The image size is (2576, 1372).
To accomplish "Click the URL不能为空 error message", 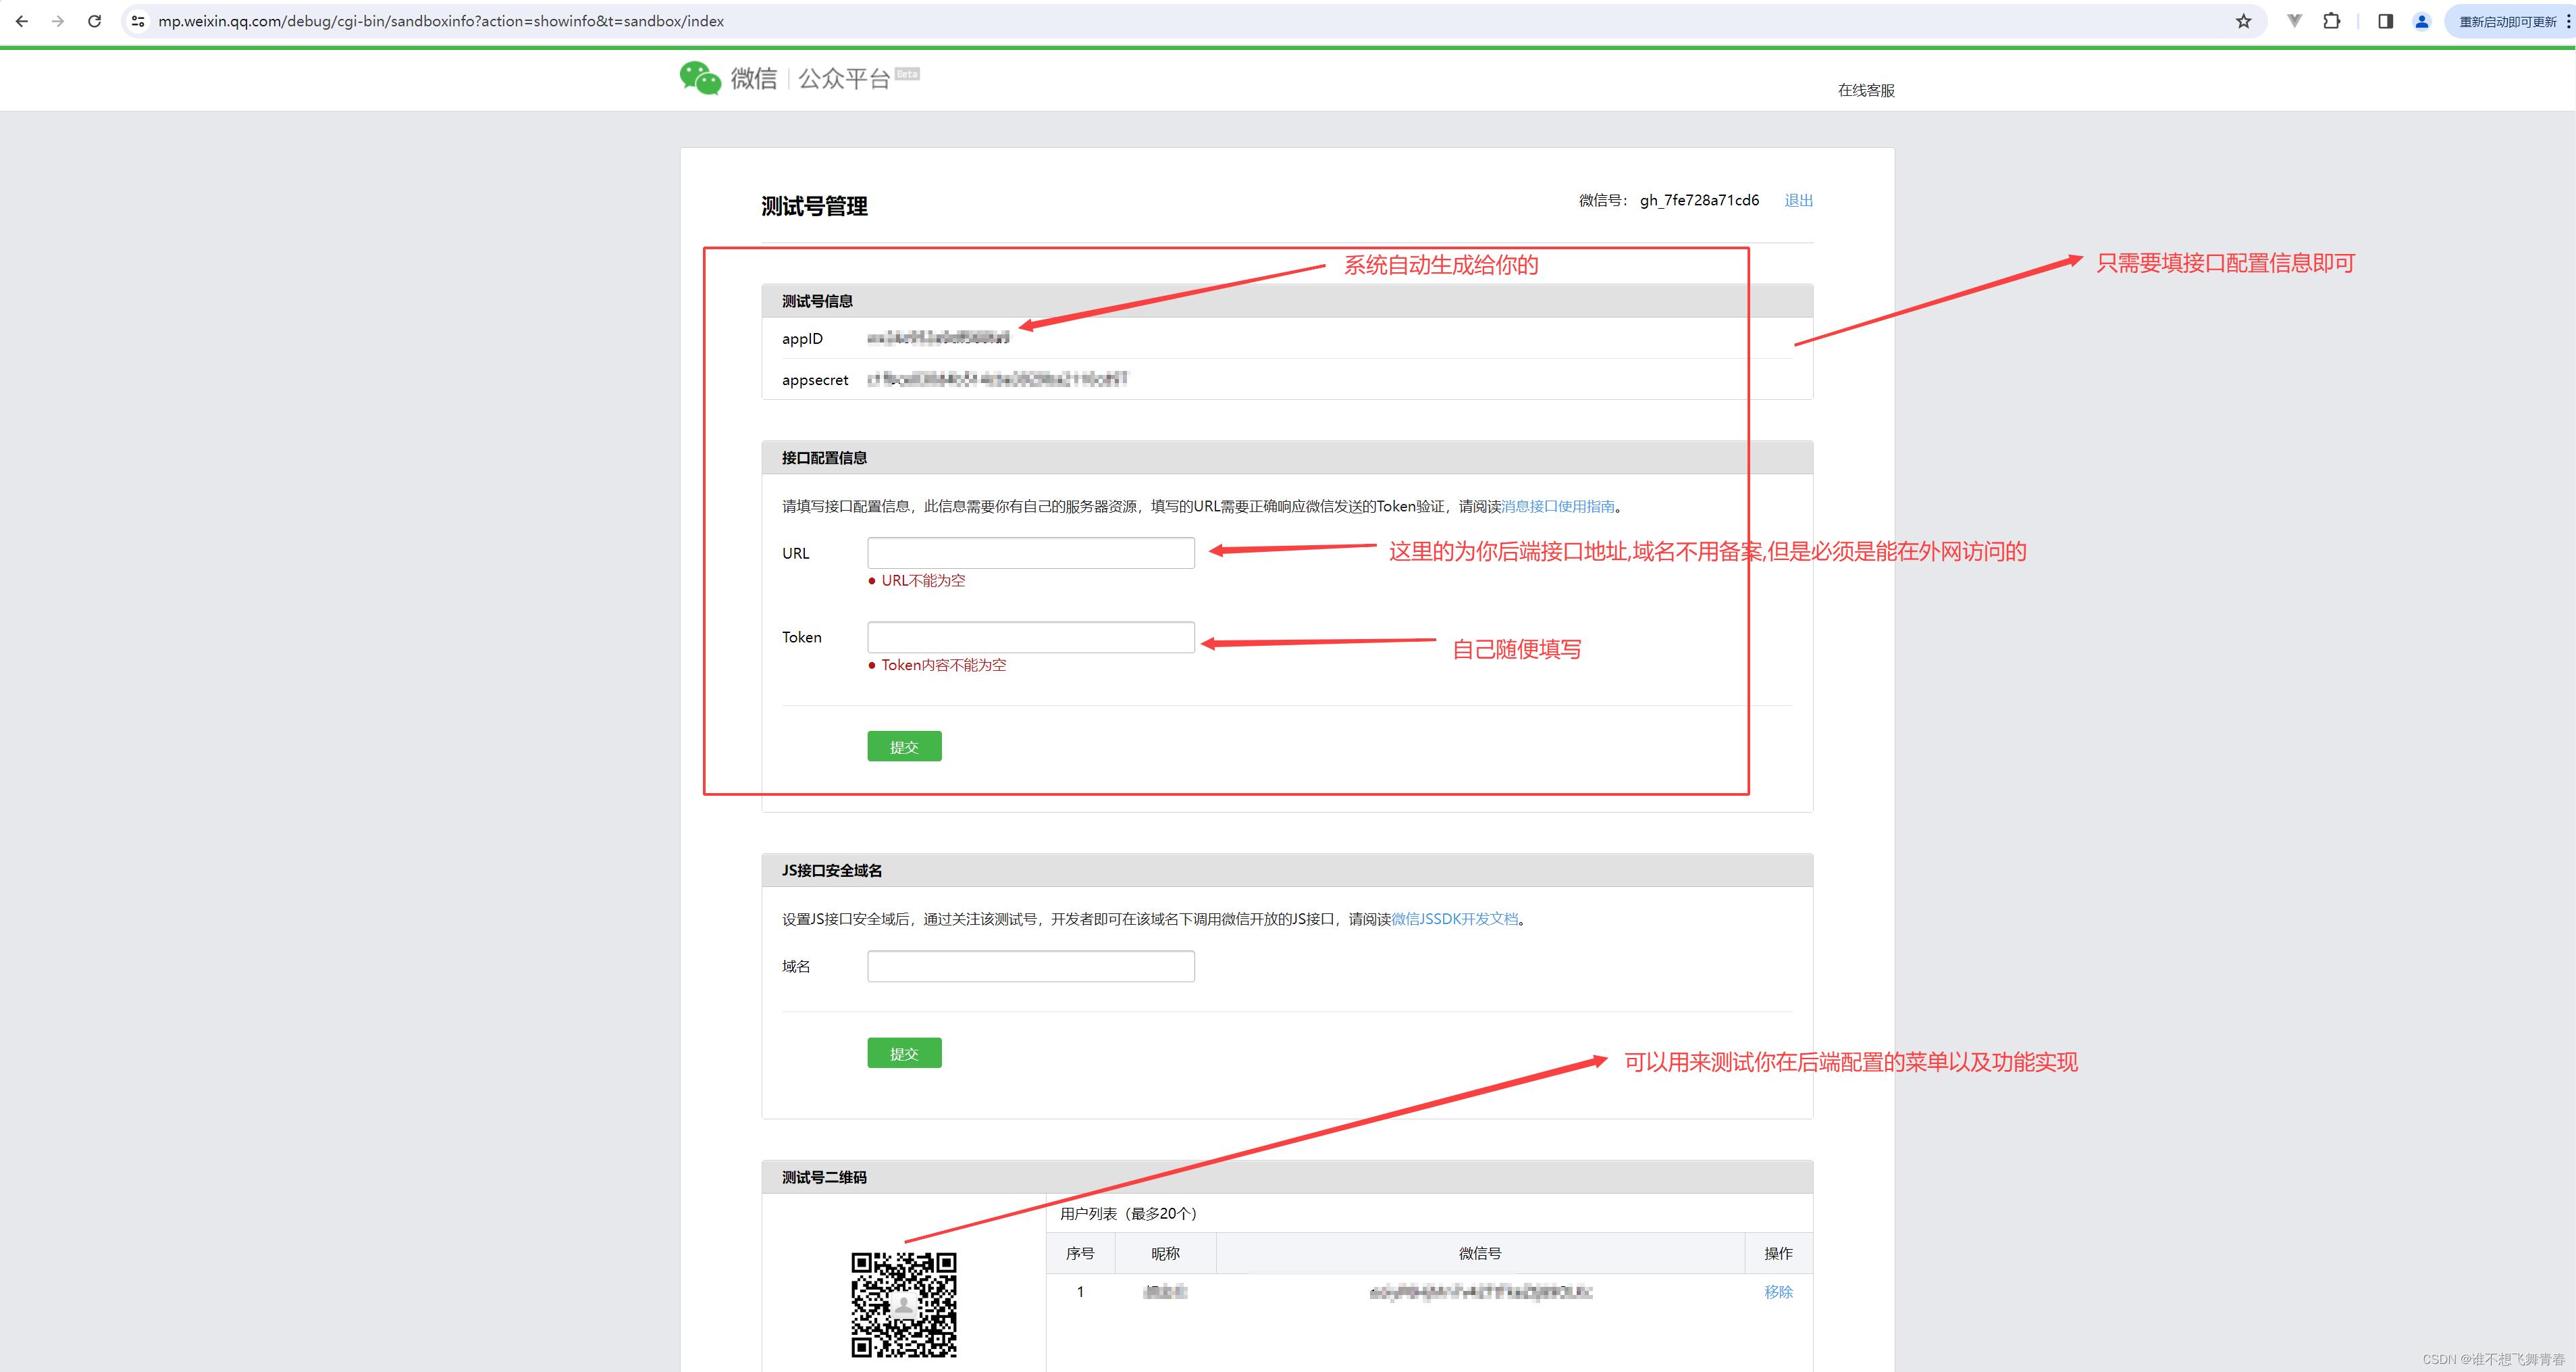I will click(923, 580).
